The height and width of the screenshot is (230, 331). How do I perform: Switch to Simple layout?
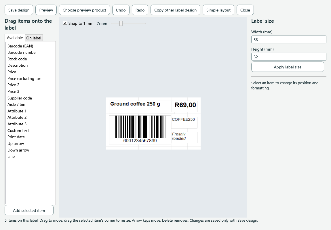click(x=218, y=10)
